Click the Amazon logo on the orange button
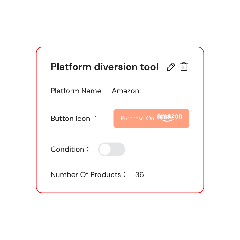Image resolution: width=240 pixels, height=240 pixels. 169,118
